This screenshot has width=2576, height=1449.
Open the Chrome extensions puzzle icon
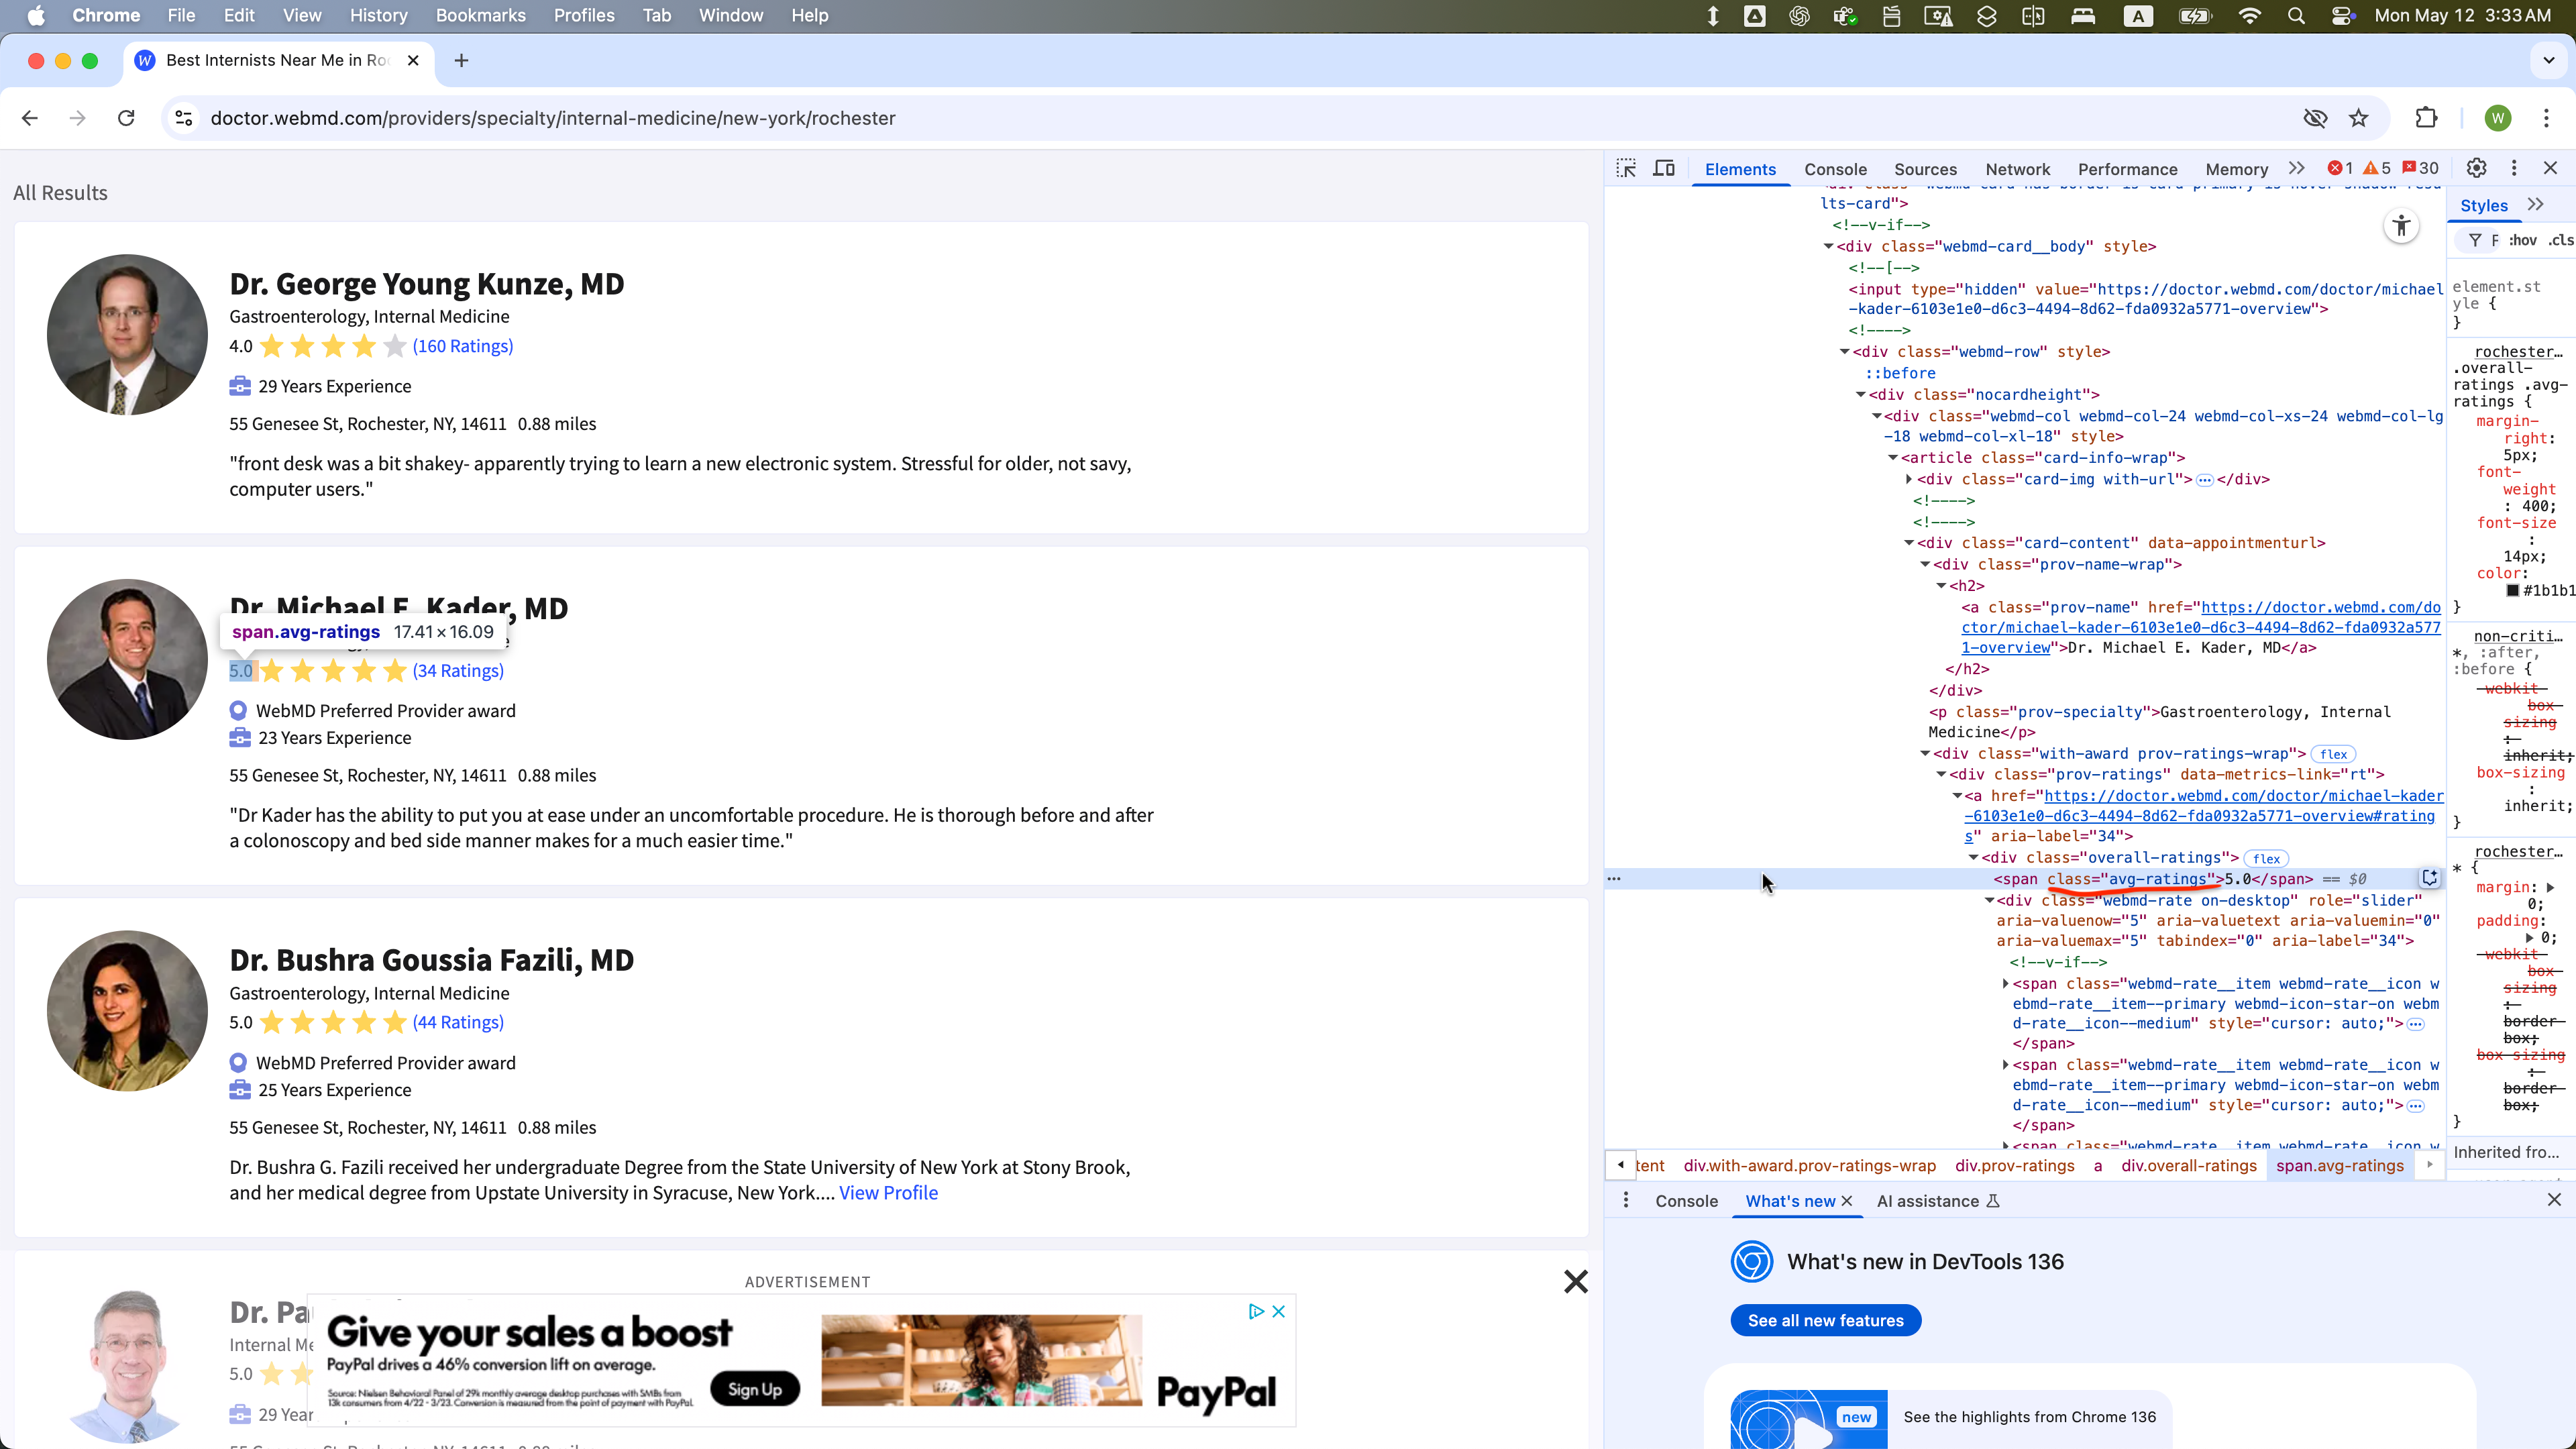[x=2426, y=118]
